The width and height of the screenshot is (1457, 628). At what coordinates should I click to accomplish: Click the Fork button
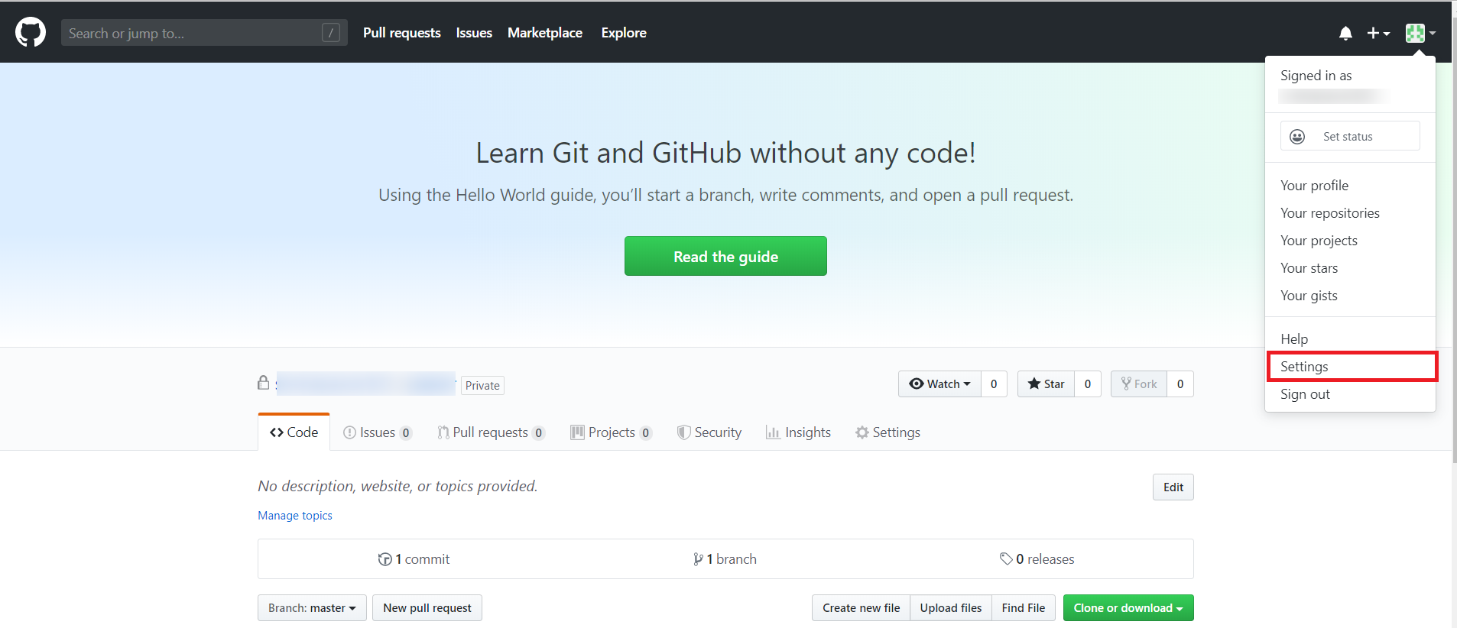point(1139,384)
